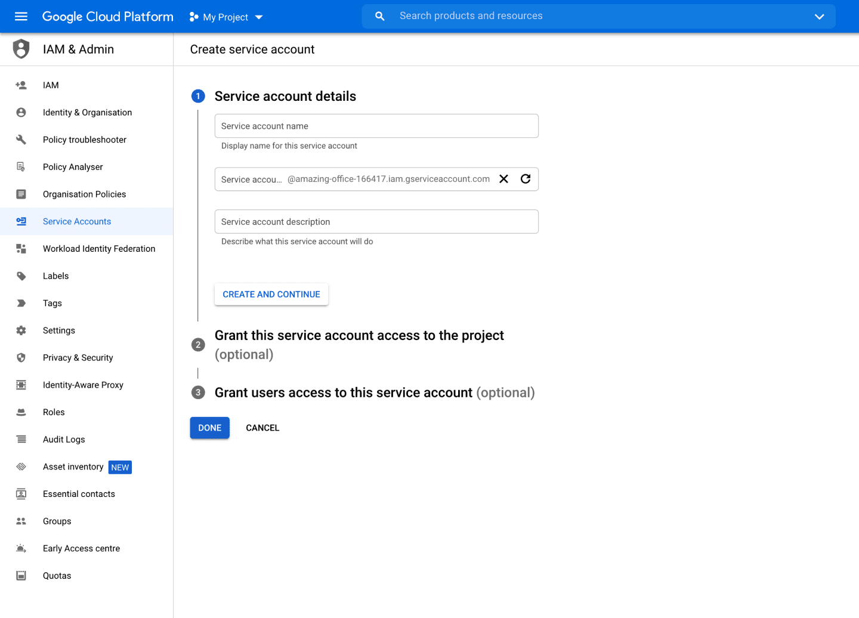859x618 pixels.
Task: Click the Groups people icon
Action: point(21,521)
